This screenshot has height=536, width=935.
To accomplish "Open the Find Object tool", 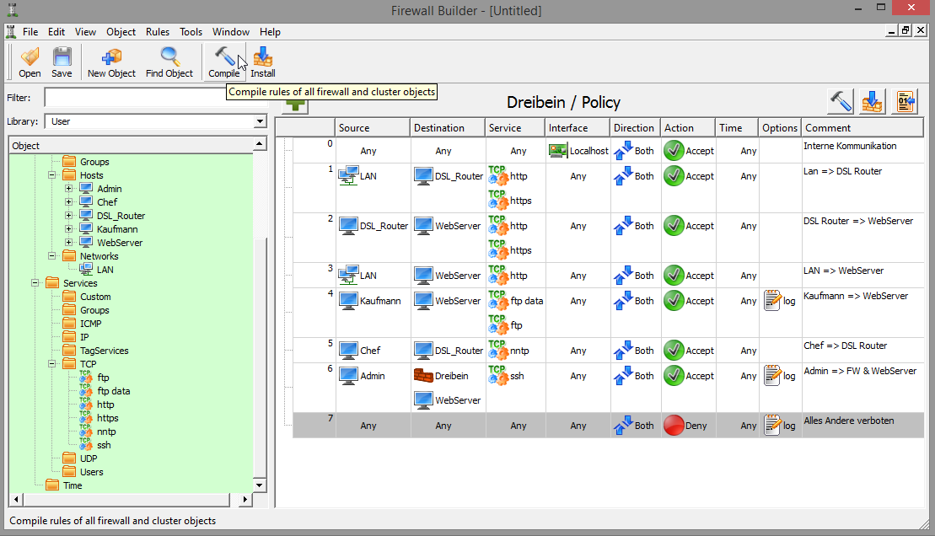I will pos(169,62).
